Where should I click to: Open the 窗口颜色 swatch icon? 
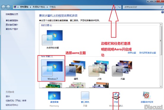[x=85, y=95]
